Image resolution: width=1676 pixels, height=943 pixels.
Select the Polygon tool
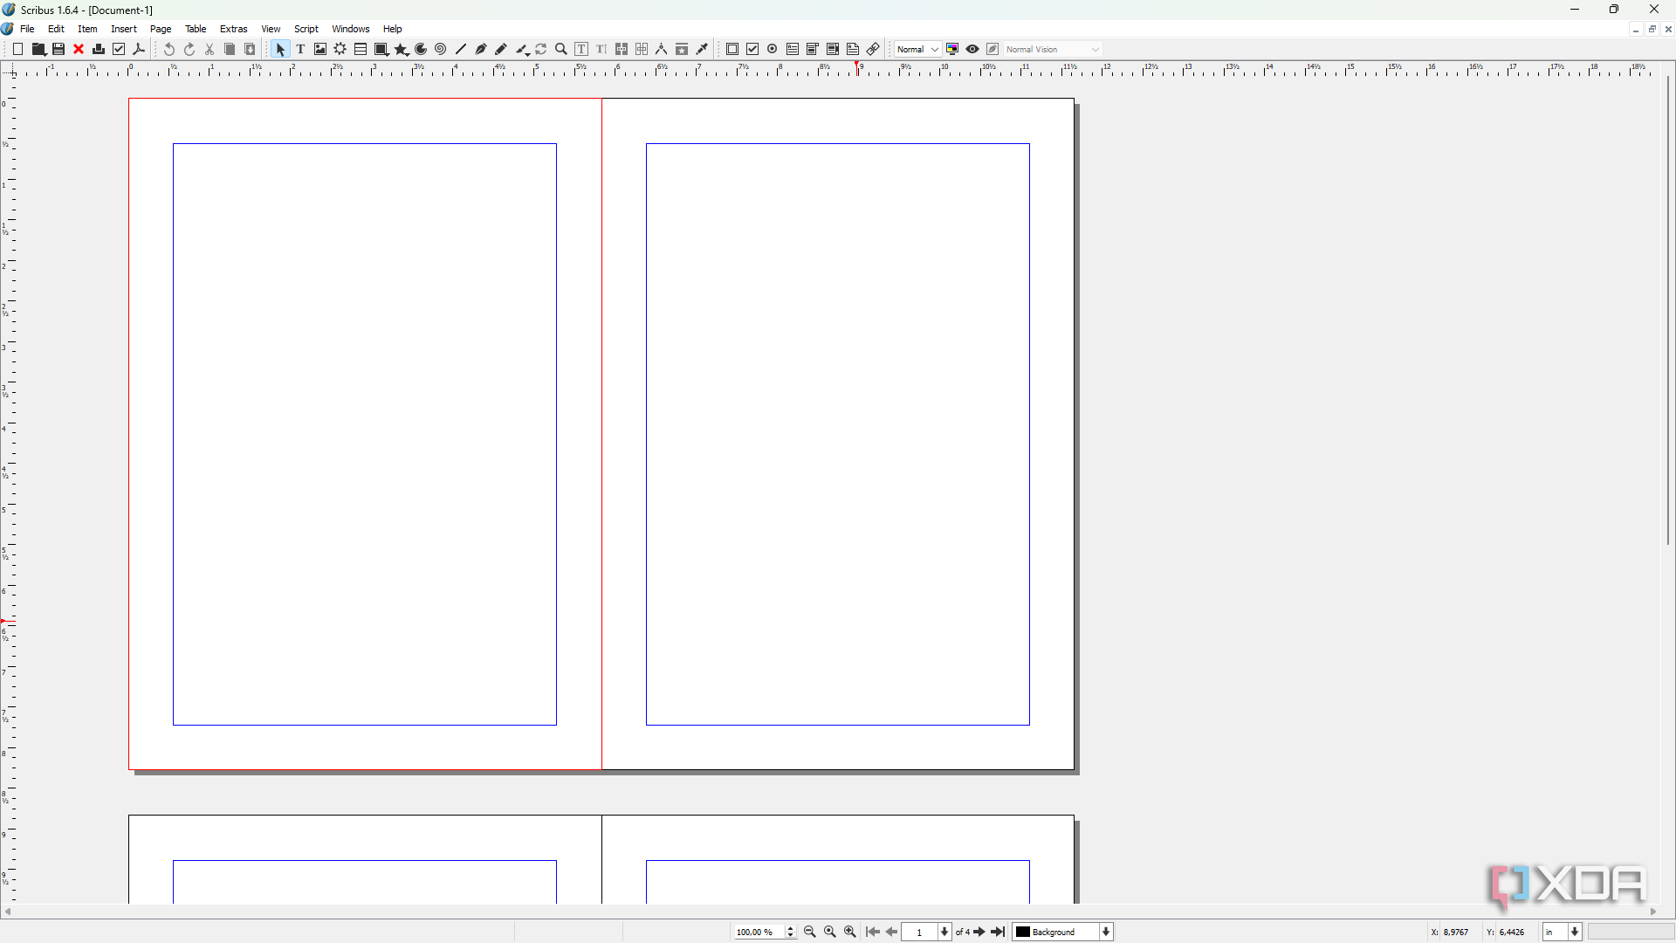tap(402, 50)
